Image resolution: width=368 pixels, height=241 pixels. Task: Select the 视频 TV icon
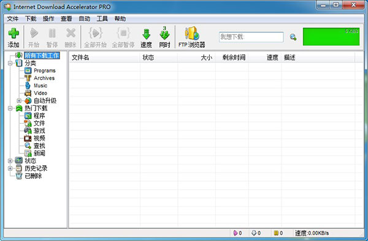point(28,138)
